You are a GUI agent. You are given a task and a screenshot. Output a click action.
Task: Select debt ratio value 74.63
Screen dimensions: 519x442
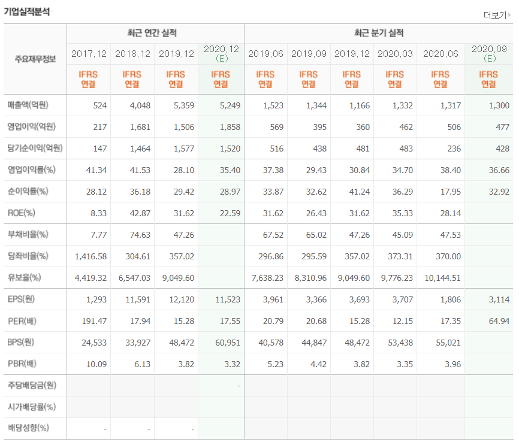(x=140, y=235)
